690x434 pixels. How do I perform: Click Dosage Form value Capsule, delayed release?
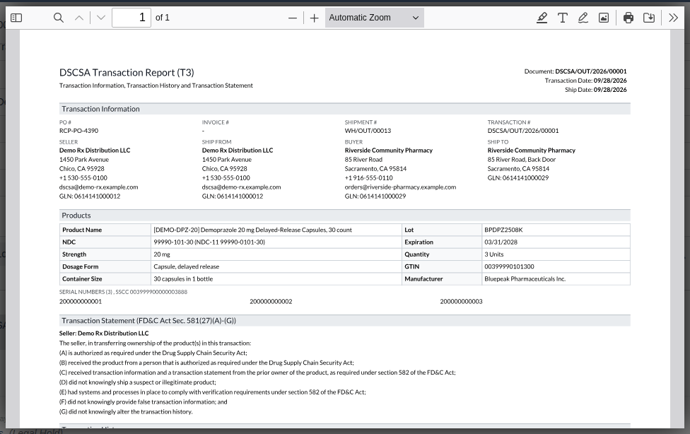pyautogui.click(x=186, y=266)
